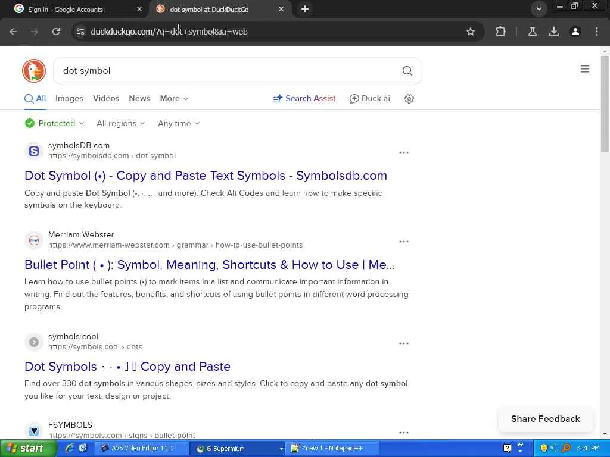The width and height of the screenshot is (610, 457).
Task: Open Dot Symbols Copy and Paste link
Action: (127, 367)
